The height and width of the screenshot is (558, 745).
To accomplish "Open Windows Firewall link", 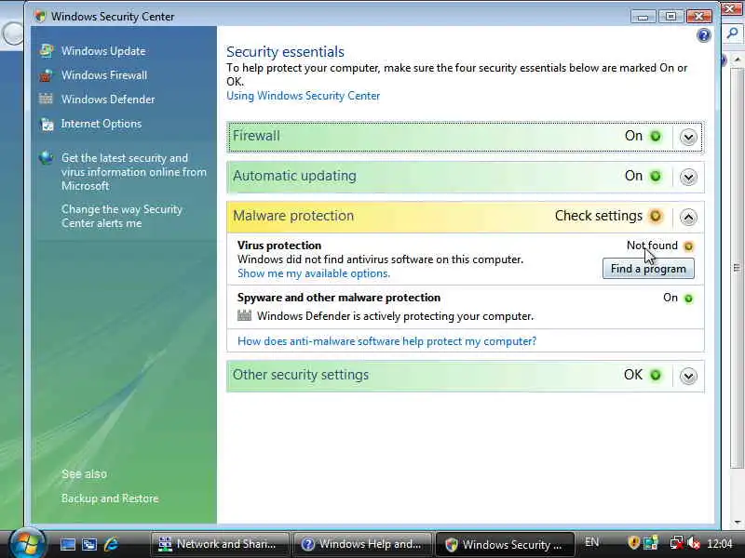I will point(104,75).
